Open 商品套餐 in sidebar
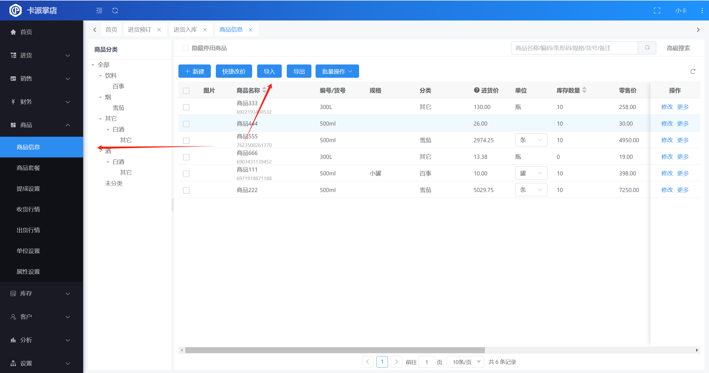The image size is (709, 373). coord(28,168)
